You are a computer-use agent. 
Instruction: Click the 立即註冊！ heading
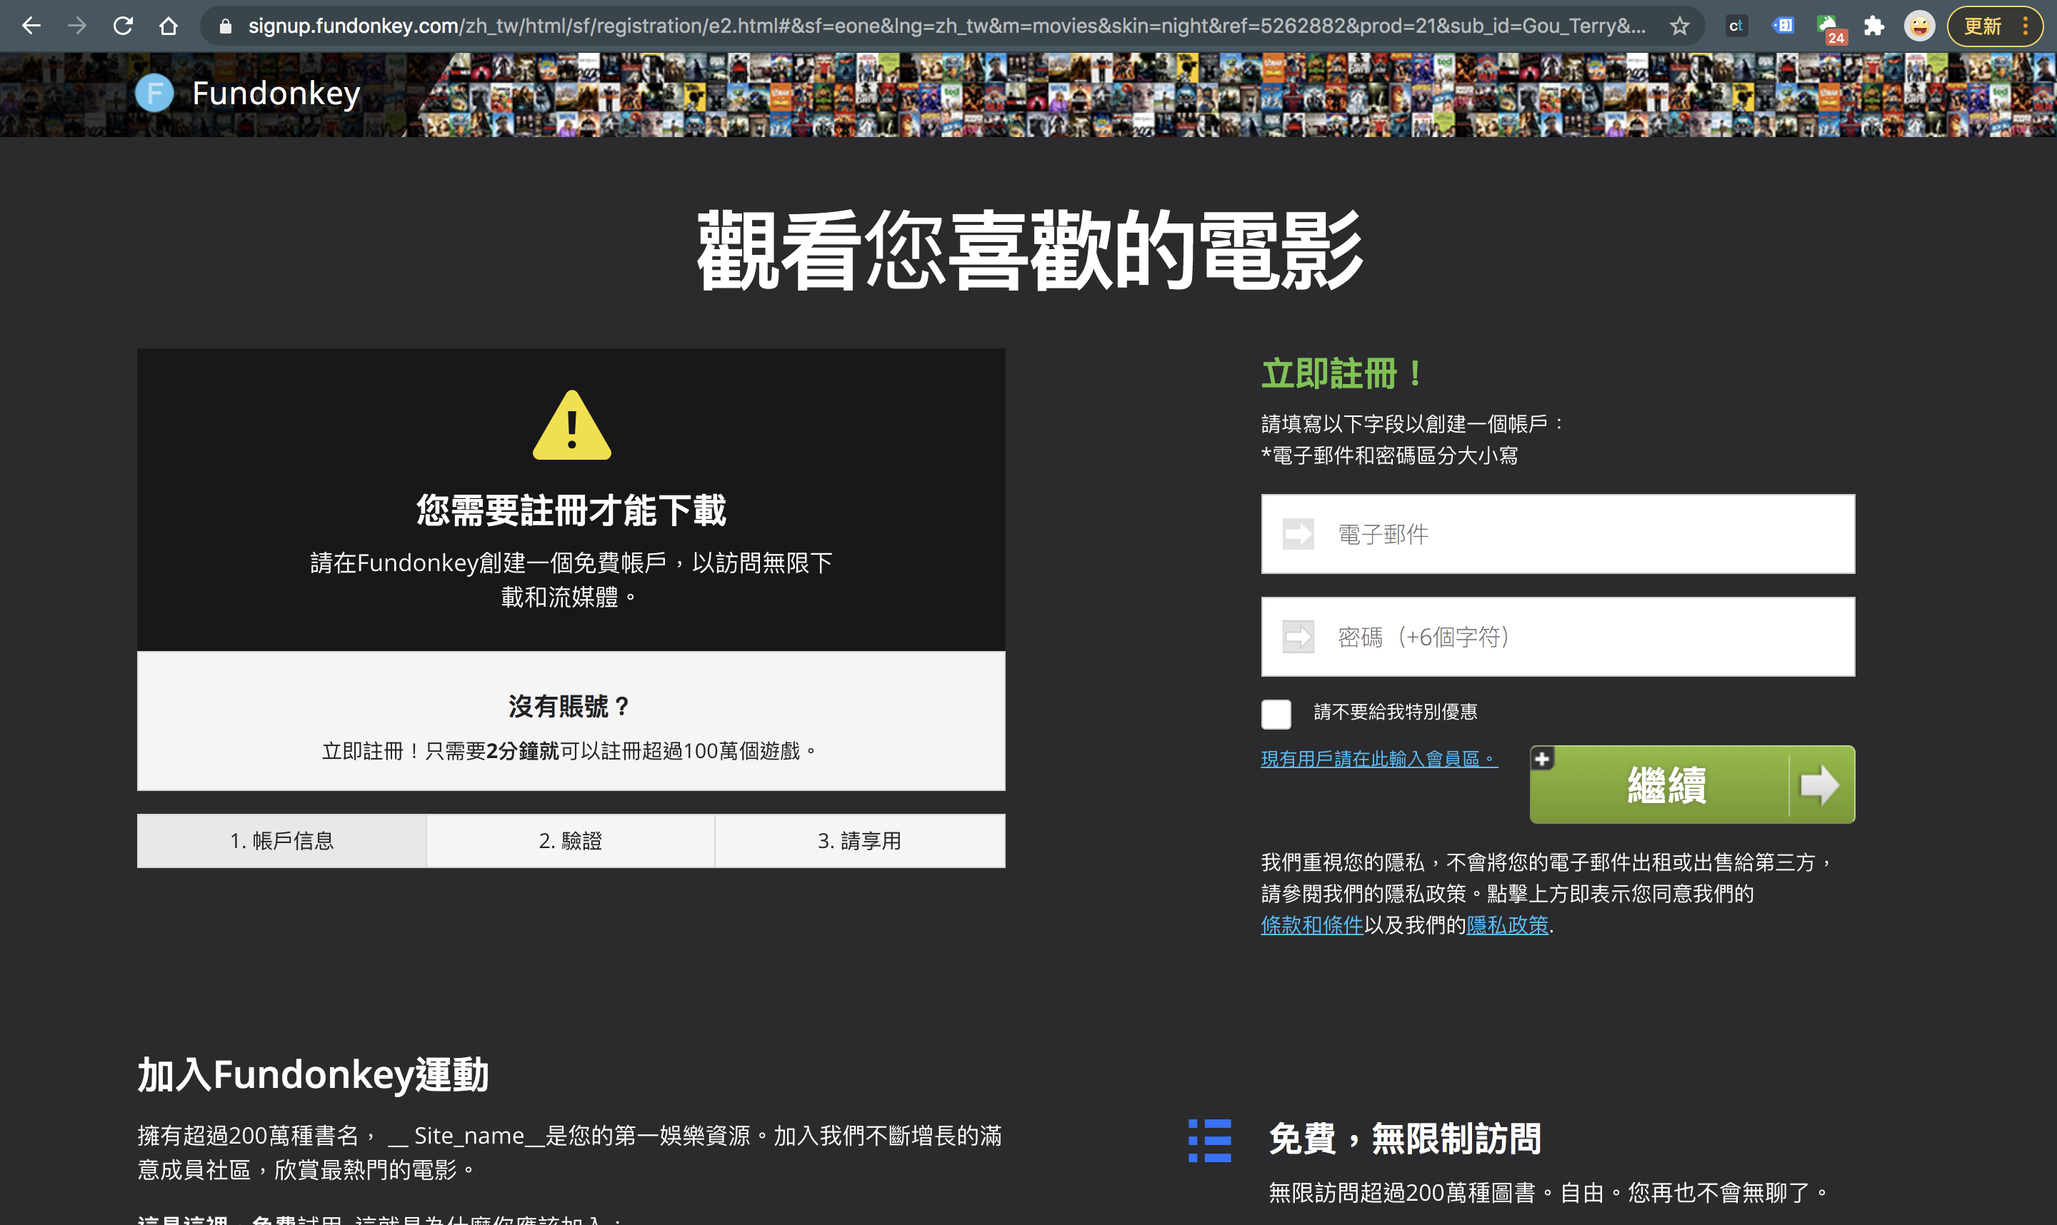(1343, 374)
